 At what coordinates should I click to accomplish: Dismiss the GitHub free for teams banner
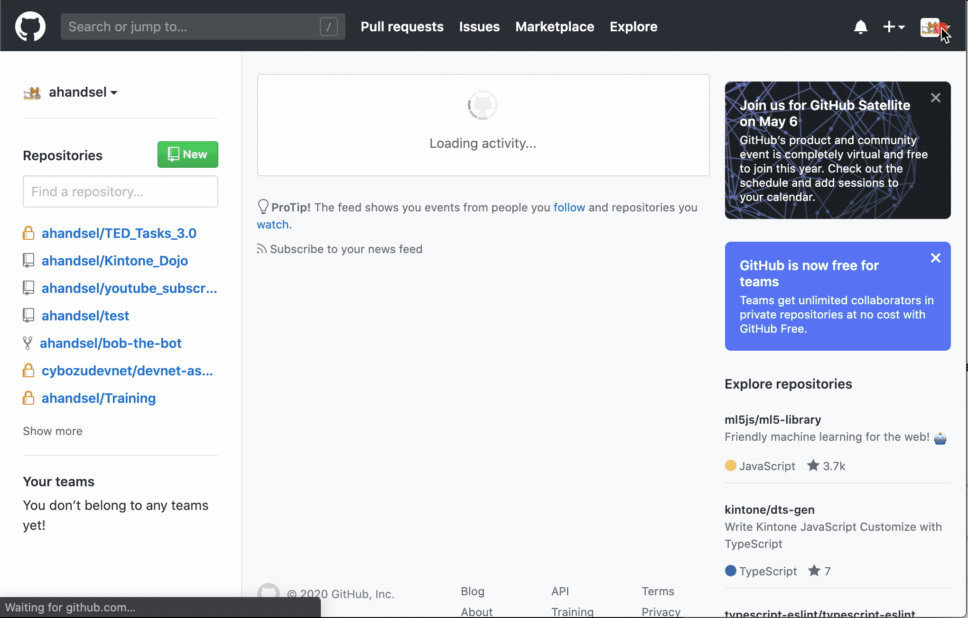click(x=935, y=258)
